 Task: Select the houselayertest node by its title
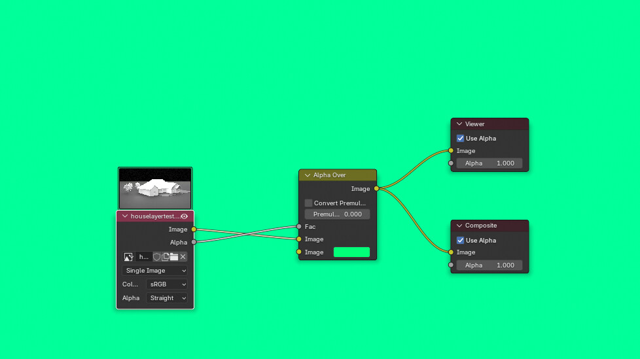pos(155,216)
